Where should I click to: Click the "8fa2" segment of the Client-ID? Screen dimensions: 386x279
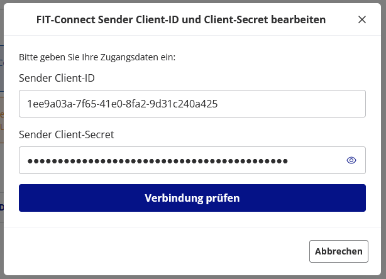pyautogui.click(x=138, y=104)
